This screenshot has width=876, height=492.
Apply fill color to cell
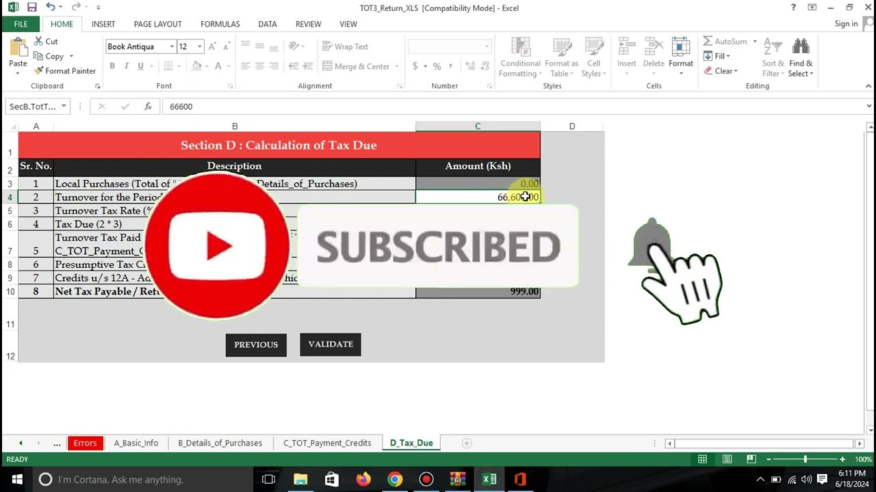(196, 66)
